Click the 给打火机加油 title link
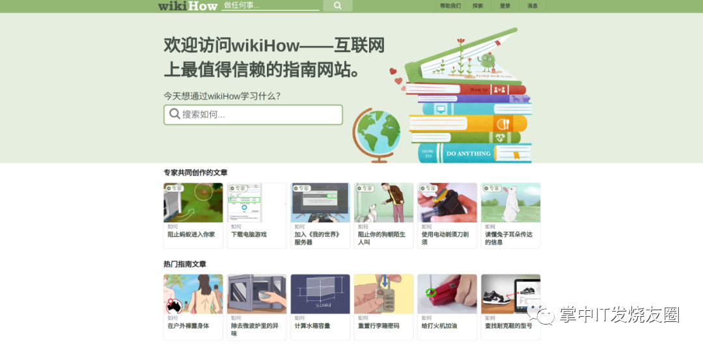The height and width of the screenshot is (346, 703). [x=439, y=326]
